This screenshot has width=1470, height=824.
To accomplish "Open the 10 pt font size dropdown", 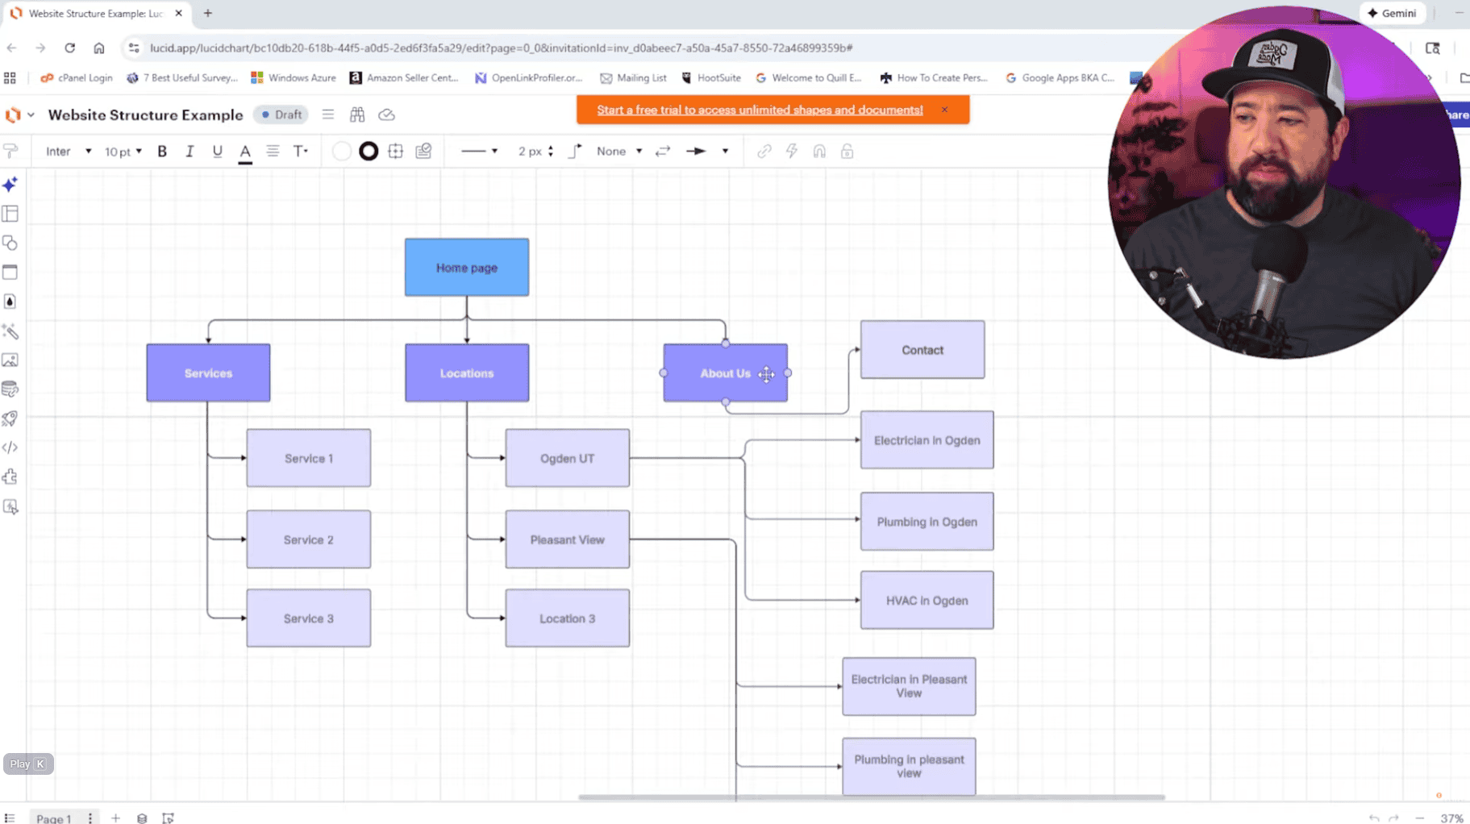I will pyautogui.click(x=123, y=152).
